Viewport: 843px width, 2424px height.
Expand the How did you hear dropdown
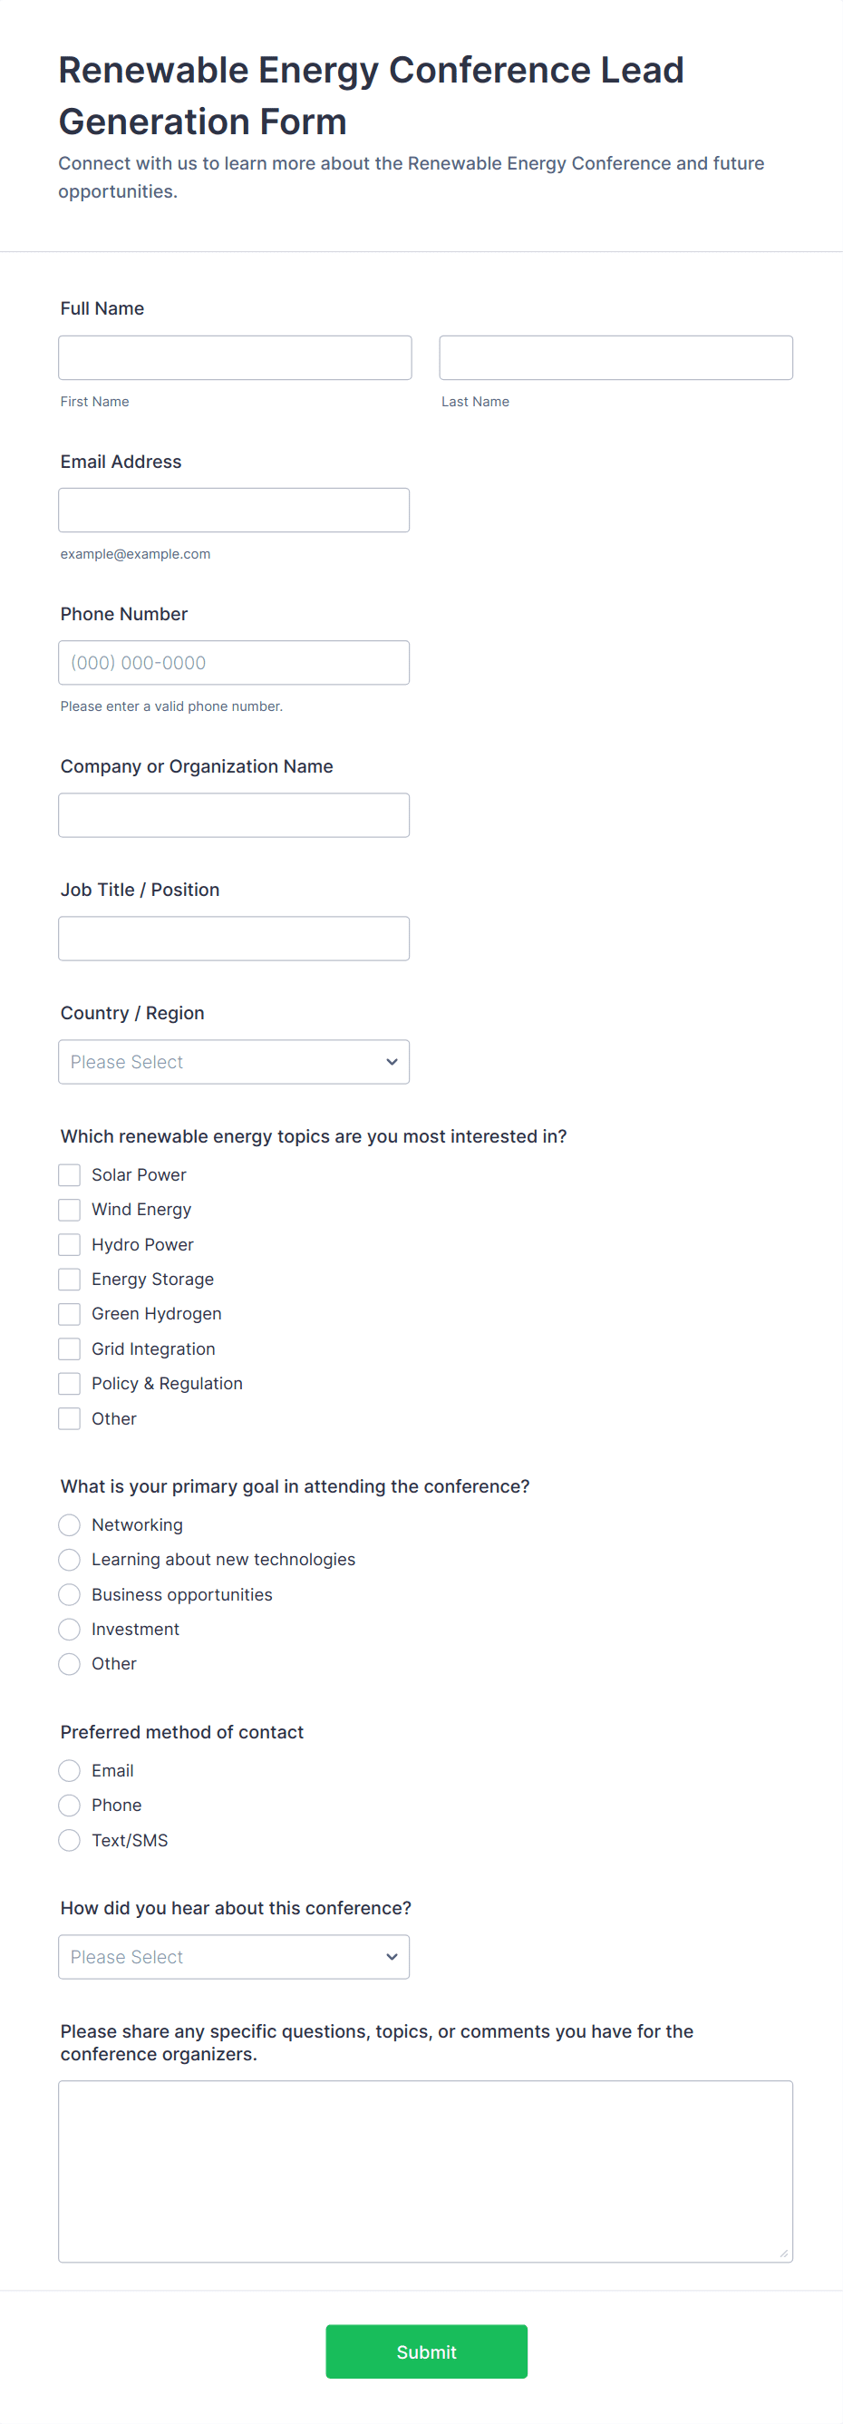233,1956
